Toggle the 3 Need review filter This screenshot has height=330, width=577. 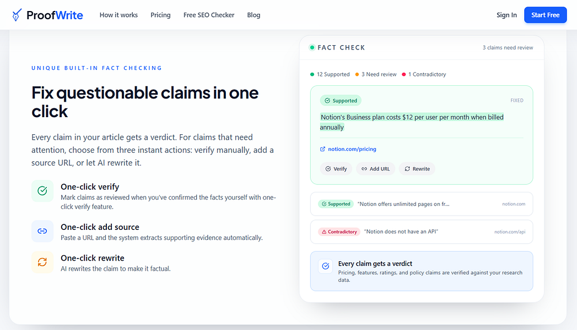point(375,74)
